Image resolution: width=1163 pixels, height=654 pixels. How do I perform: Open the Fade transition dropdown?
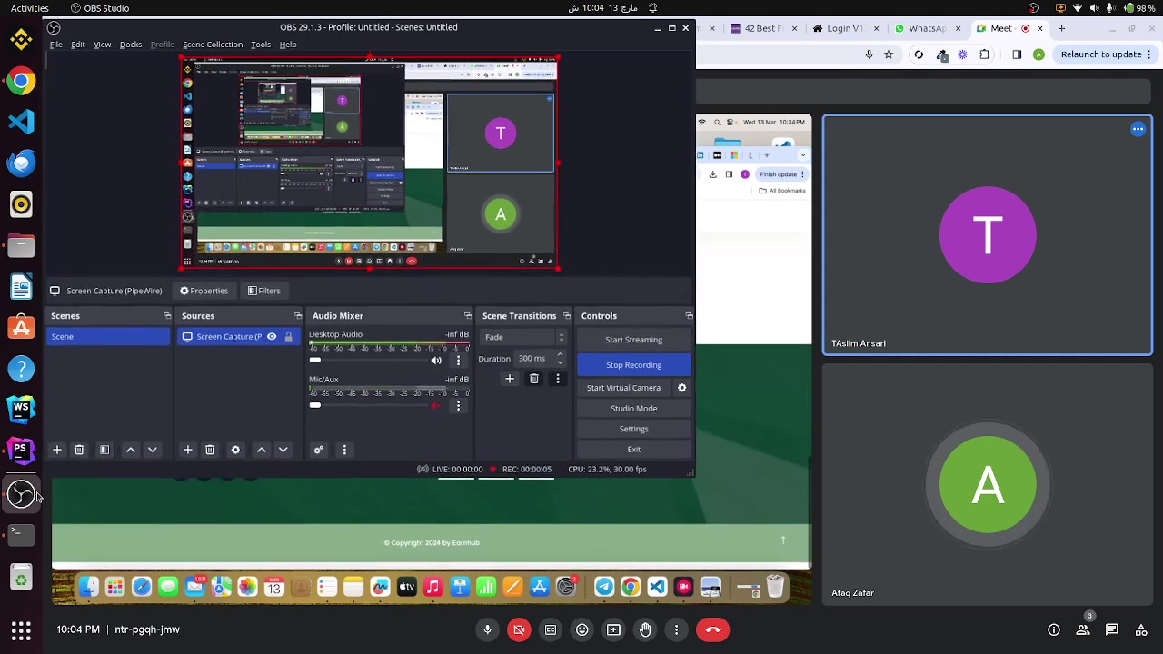click(x=523, y=337)
